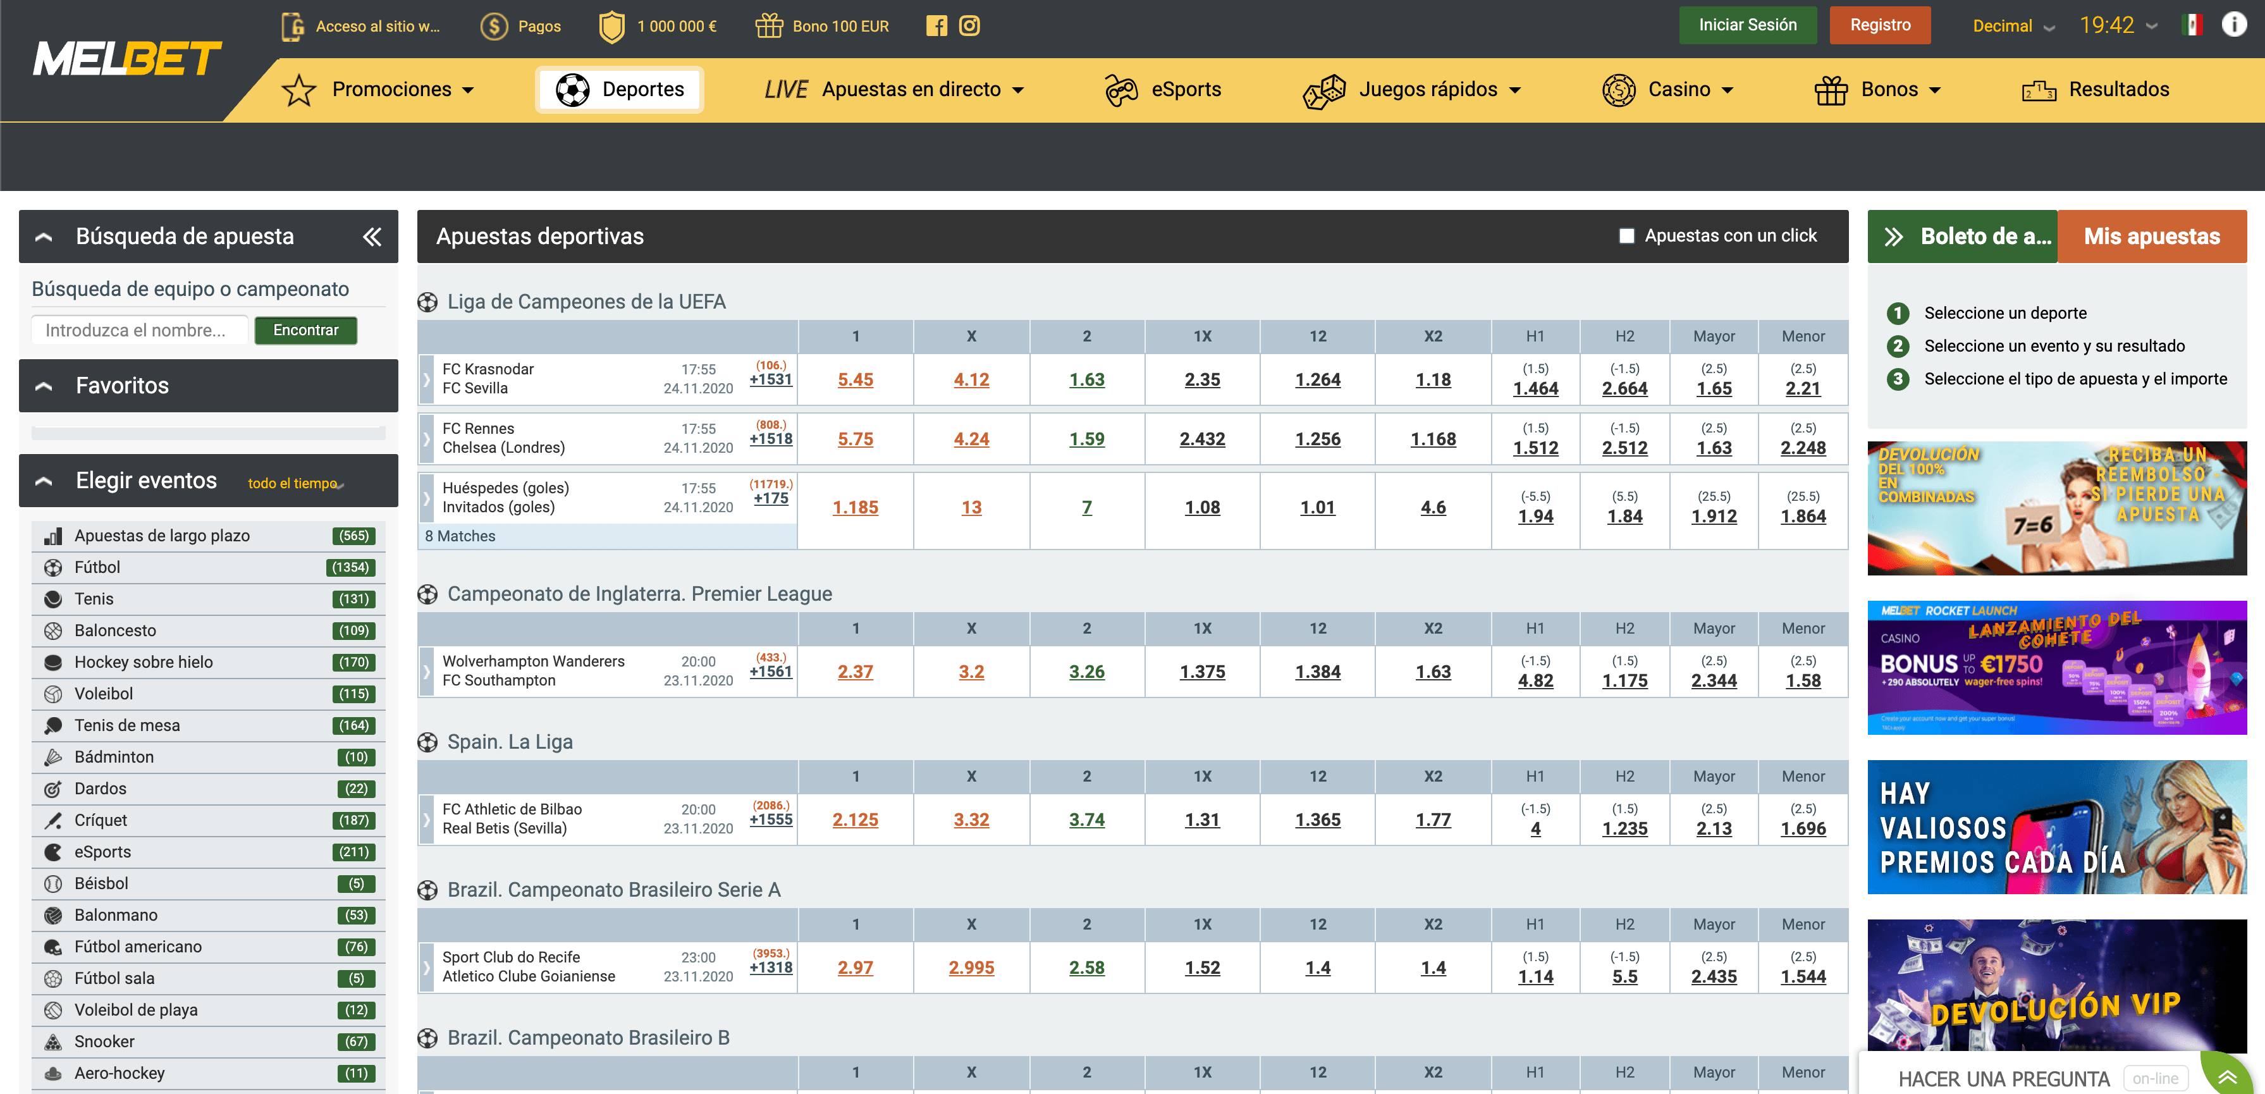Click the mobile site access icon
Image resolution: width=2265 pixels, height=1094 pixels.
292,27
